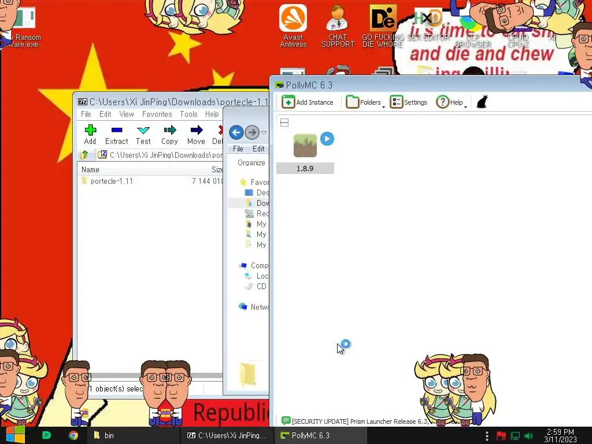Select Computer in Explorer navigation pane
592x444 pixels.
coord(254,265)
